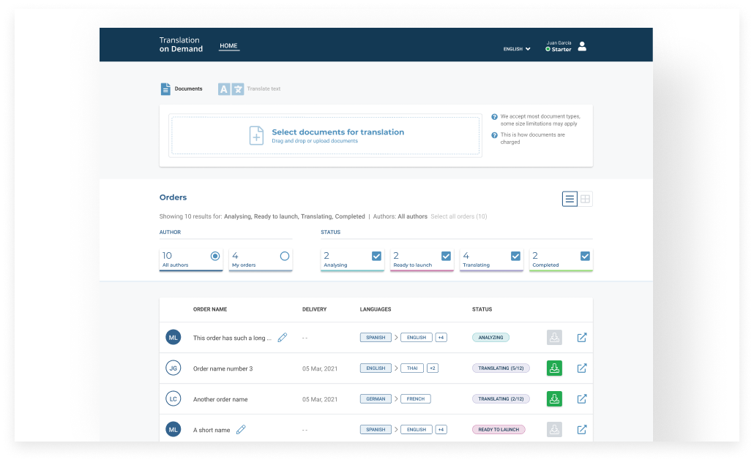The image size is (754, 462).
Task: Uncheck the Completed status filter
Action: [x=585, y=256]
